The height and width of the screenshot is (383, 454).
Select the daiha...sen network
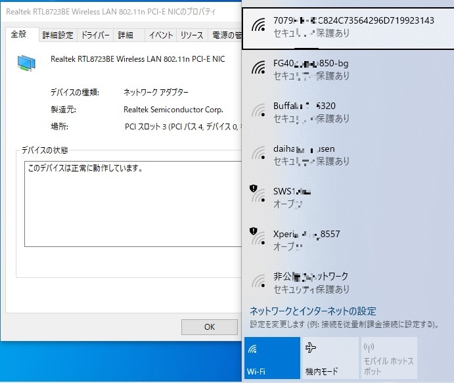pyautogui.click(x=348, y=155)
